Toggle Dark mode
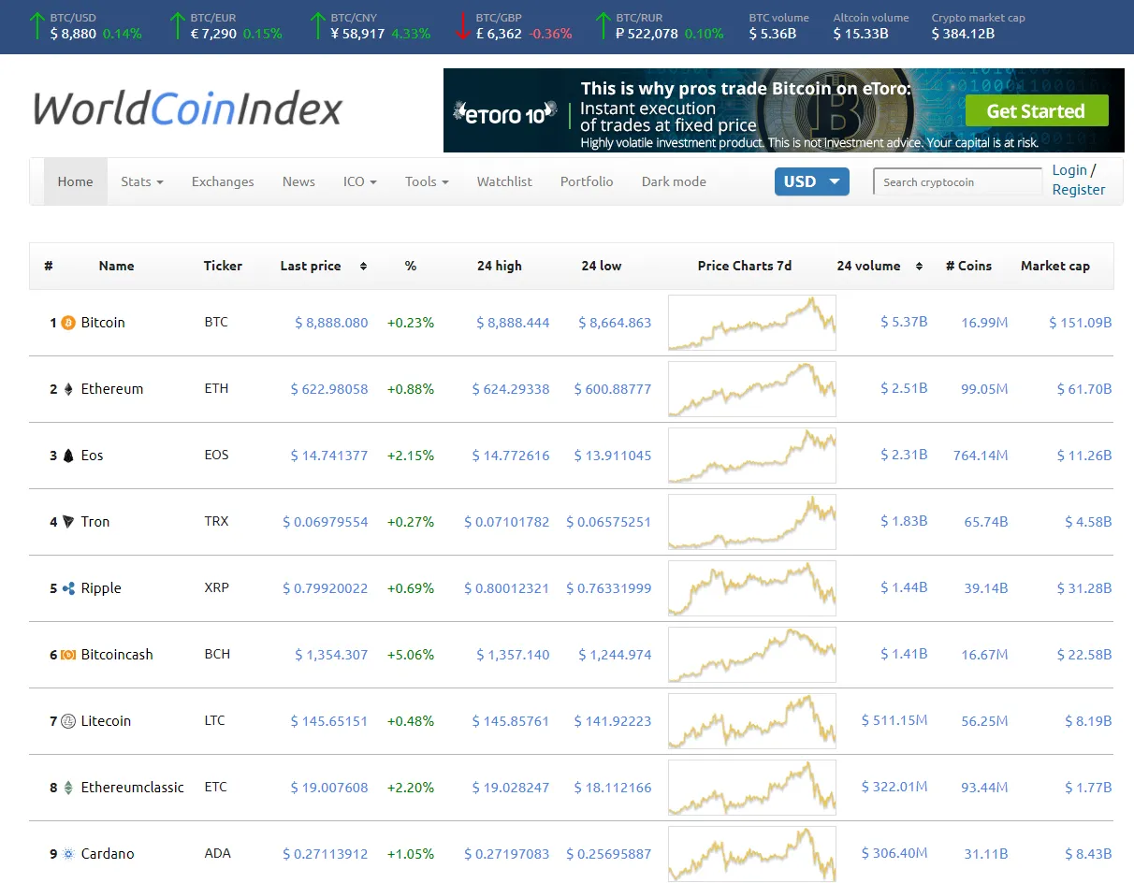The width and height of the screenshot is (1134, 883). pyautogui.click(x=674, y=181)
